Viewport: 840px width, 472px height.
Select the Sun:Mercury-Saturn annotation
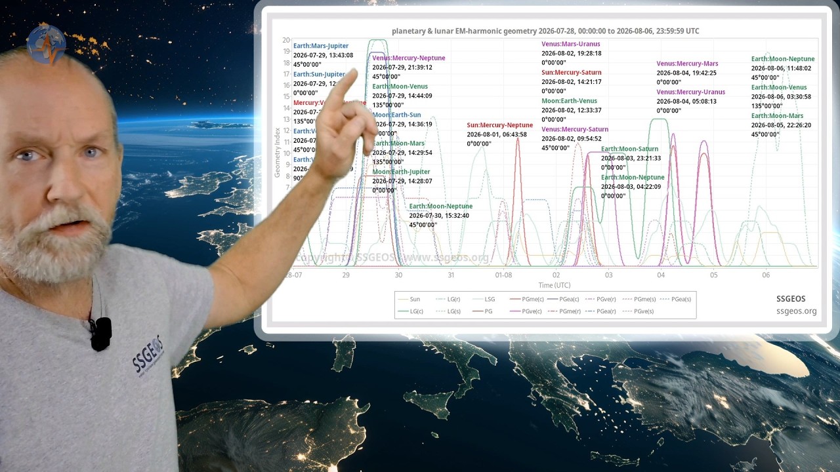pyautogui.click(x=572, y=72)
